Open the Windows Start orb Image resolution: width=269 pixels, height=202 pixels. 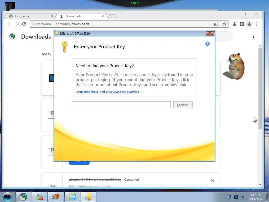coord(7,197)
